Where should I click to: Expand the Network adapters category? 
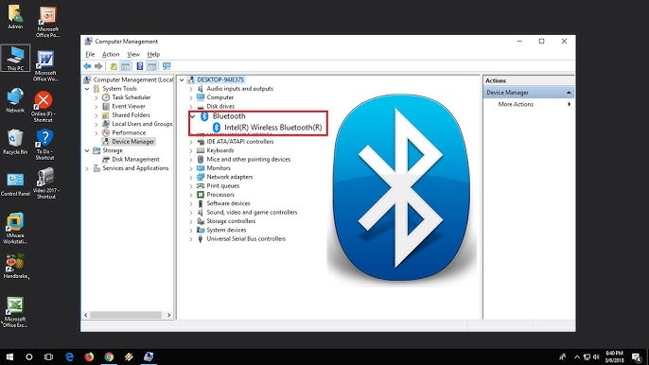click(191, 177)
